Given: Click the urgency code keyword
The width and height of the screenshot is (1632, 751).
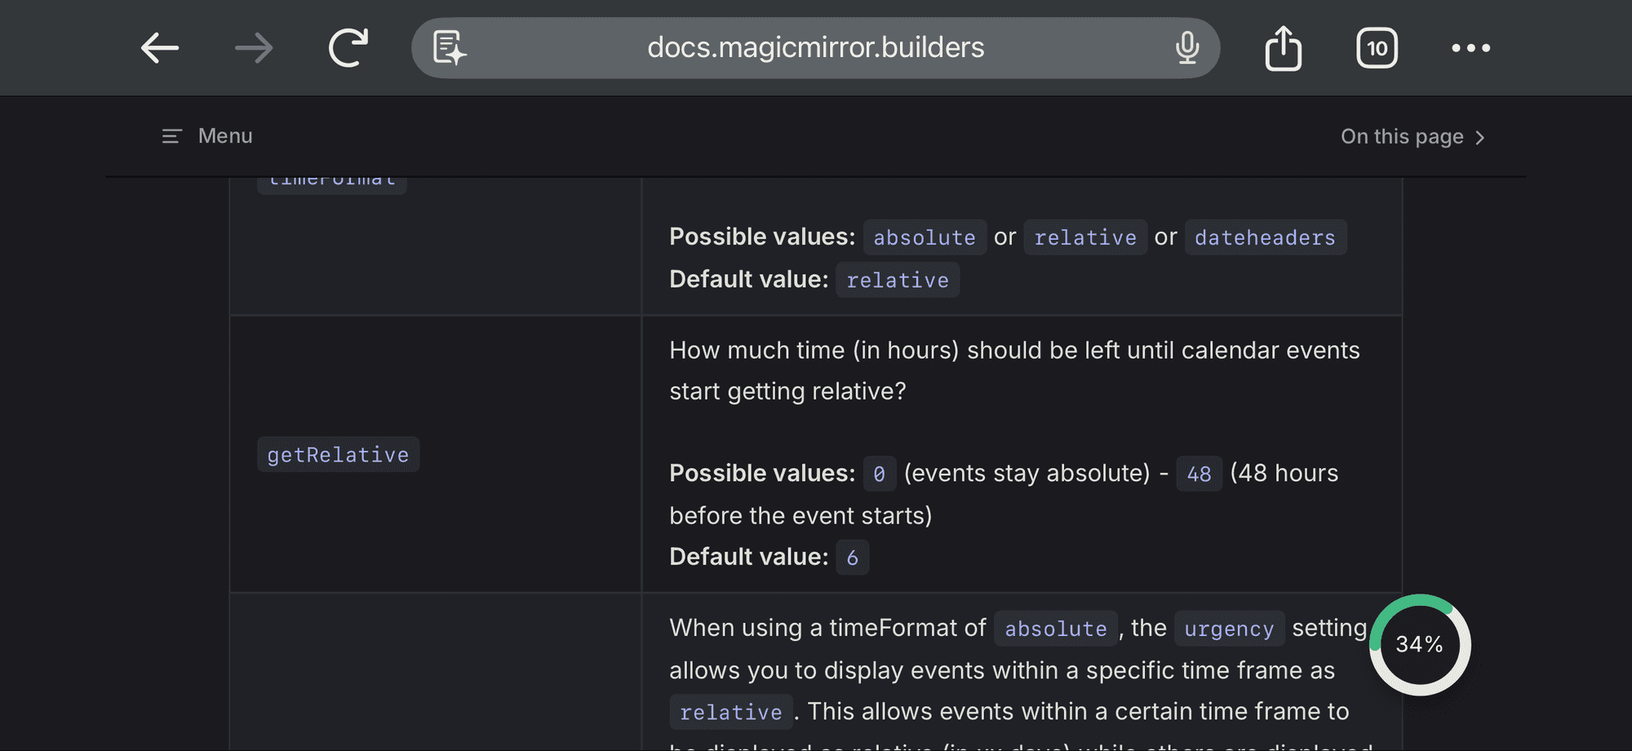Looking at the screenshot, I should [x=1229, y=629].
